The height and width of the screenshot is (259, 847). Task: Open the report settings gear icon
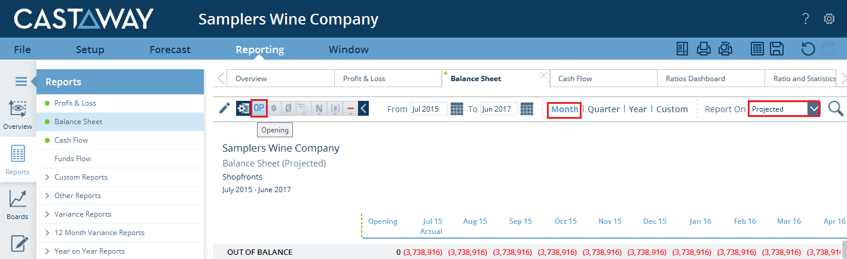click(243, 108)
